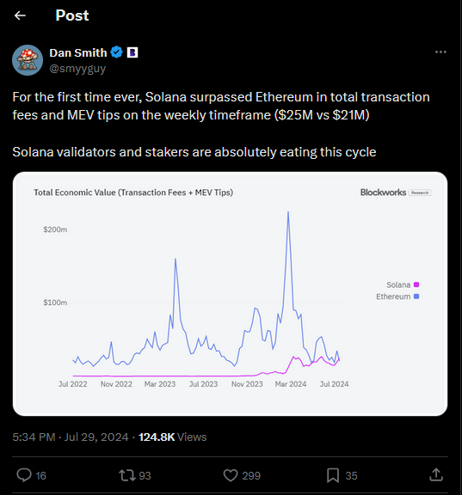Viewport: 462px width, 495px height.
Task: Open Dan Smith's profile avatar
Action: (x=28, y=60)
